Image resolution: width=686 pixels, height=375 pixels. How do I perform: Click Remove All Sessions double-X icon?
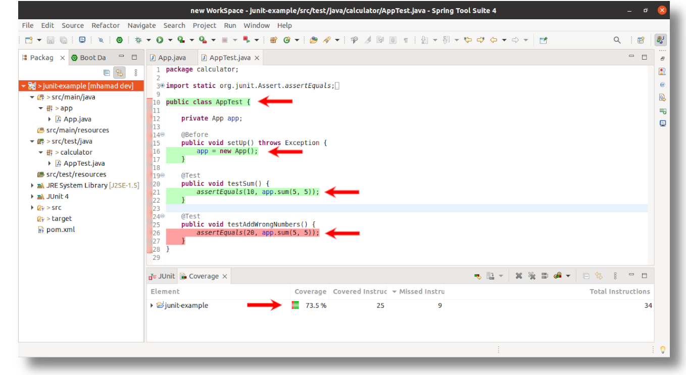[x=532, y=276]
